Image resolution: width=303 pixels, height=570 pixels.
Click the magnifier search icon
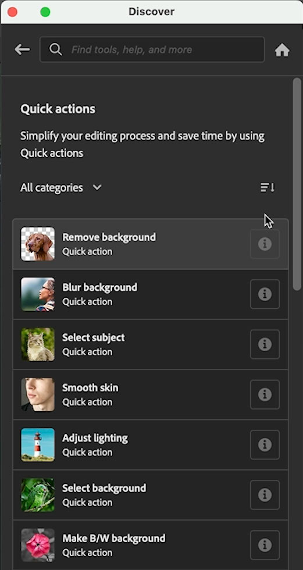[x=56, y=49]
